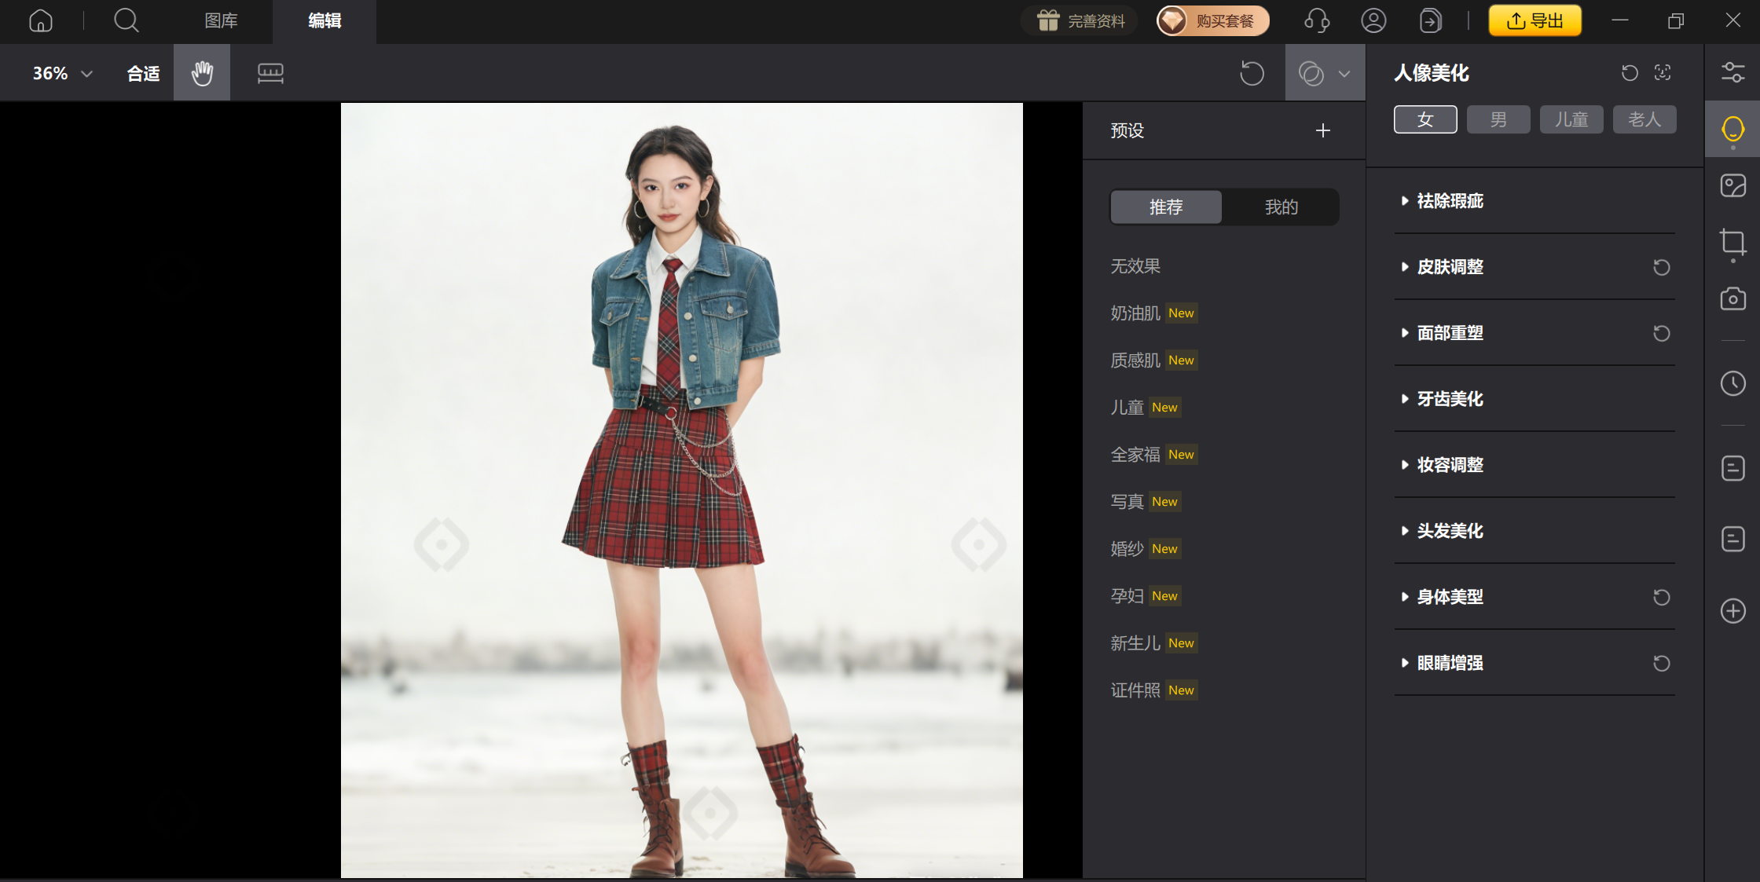This screenshot has height=882, width=1760.
Task: Open portrait beautify face icon in sidebar
Action: [x=1732, y=129]
